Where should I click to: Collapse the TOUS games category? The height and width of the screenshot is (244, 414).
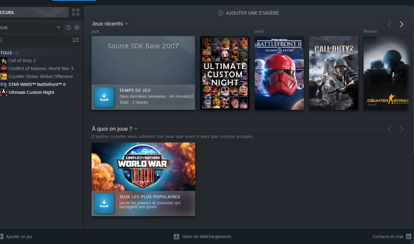[9, 53]
